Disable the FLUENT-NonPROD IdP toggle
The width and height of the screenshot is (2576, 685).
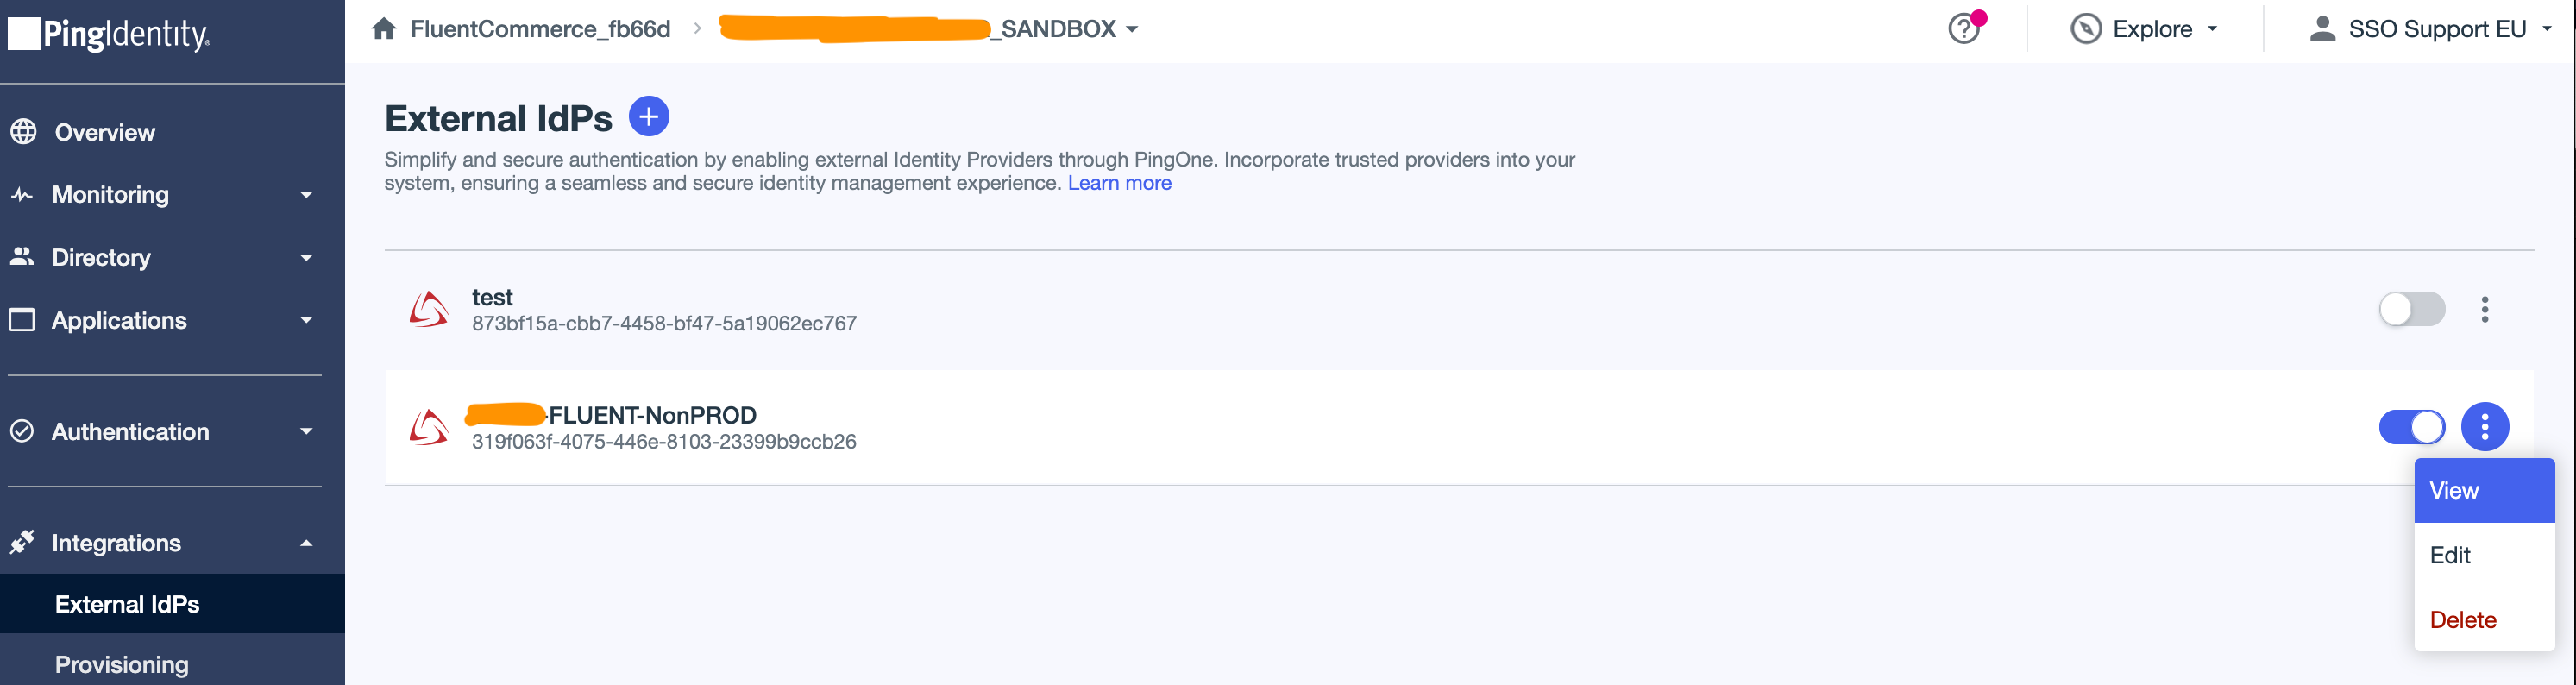[x=2411, y=427]
